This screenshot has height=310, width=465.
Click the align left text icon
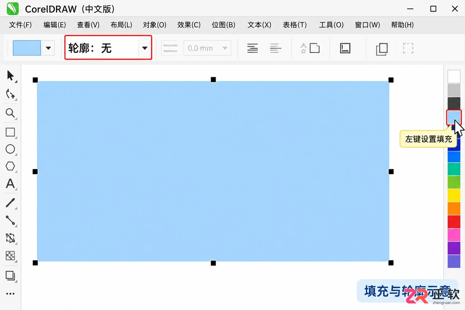click(275, 48)
